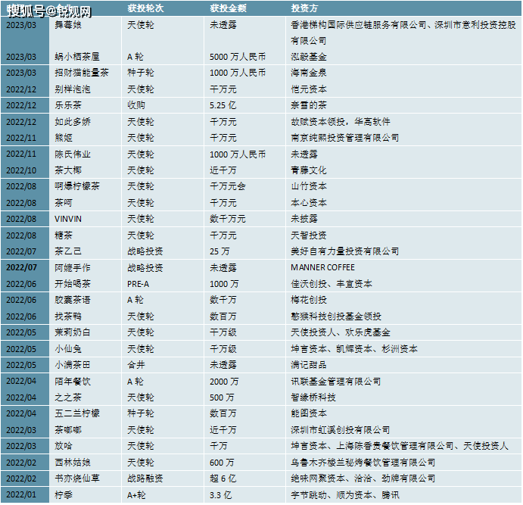Select the PRE-A round cell
This screenshot has height=505, width=523.
click(138, 284)
